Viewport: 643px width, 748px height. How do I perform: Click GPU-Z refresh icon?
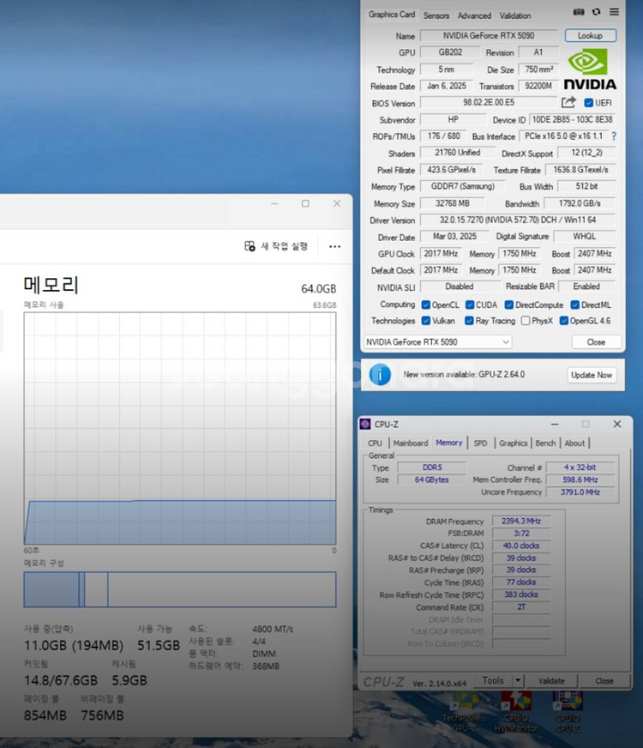click(x=597, y=12)
